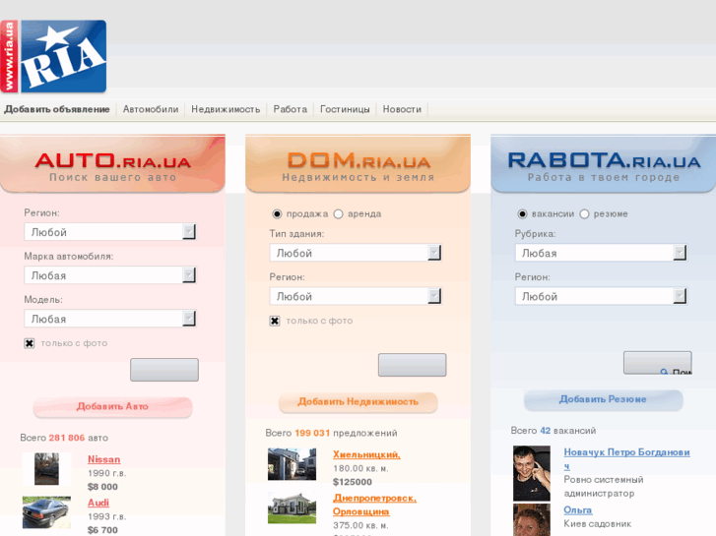Click the RIA site logo
Screen dimensions: 716x536
tap(53, 57)
